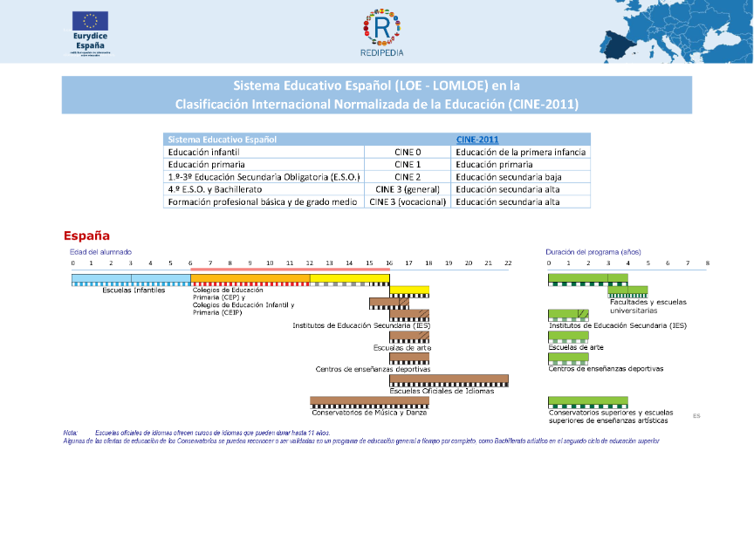754x533 pixels.
Task: Click the REDIPEDIA logo at top center
Action: click(380, 31)
